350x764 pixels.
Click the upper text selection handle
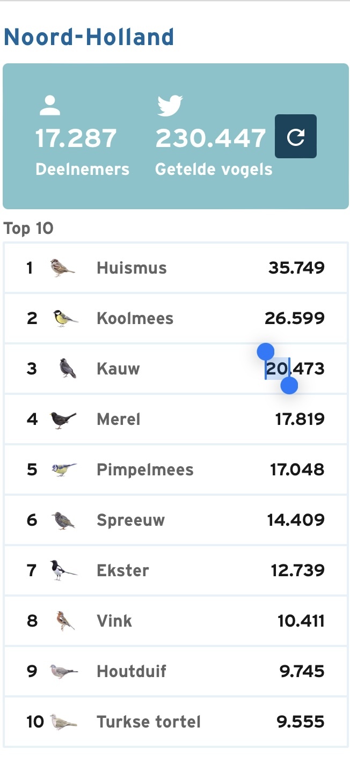[x=266, y=352]
